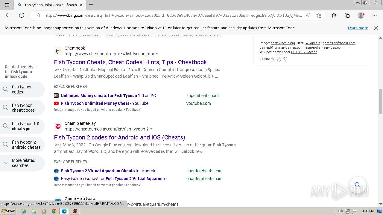Expand the cheatgameplay.com URL dropdown arrow
This screenshot has height=215, width=383.
(x=151, y=129)
